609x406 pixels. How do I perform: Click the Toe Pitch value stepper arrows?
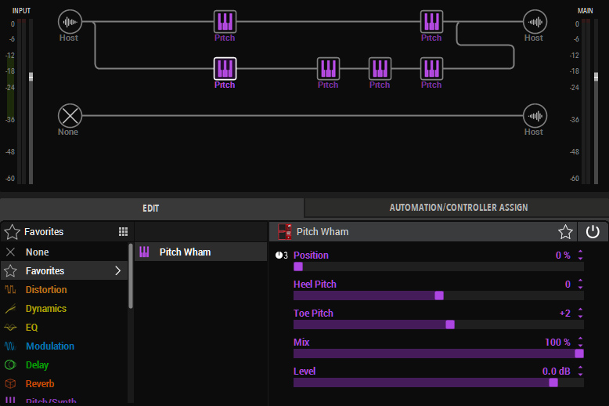(580, 314)
